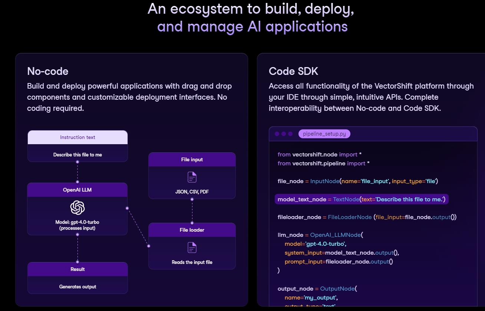This screenshot has height=311, width=485.
Task: Select the pipeline_setup.py file tab
Action: [x=324, y=134]
